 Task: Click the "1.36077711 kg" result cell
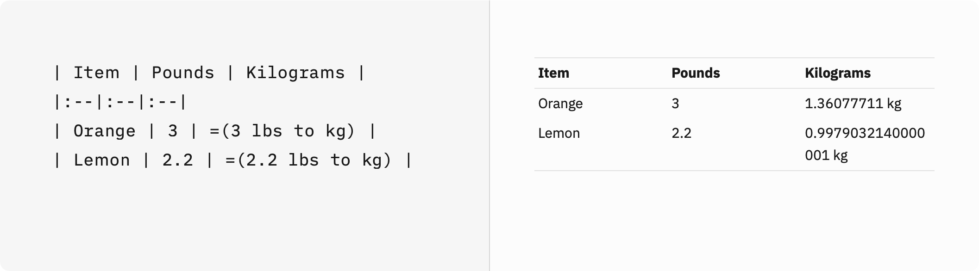(x=853, y=104)
